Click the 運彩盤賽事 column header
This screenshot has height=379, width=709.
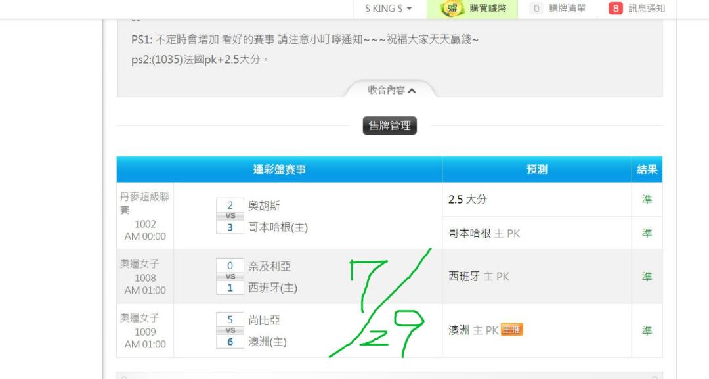pos(280,169)
